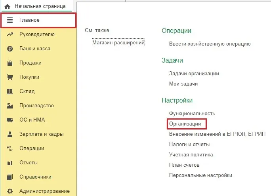Viewport: 271px width, 196px height.
Task: Open the Склад section
Action: pos(38,91)
